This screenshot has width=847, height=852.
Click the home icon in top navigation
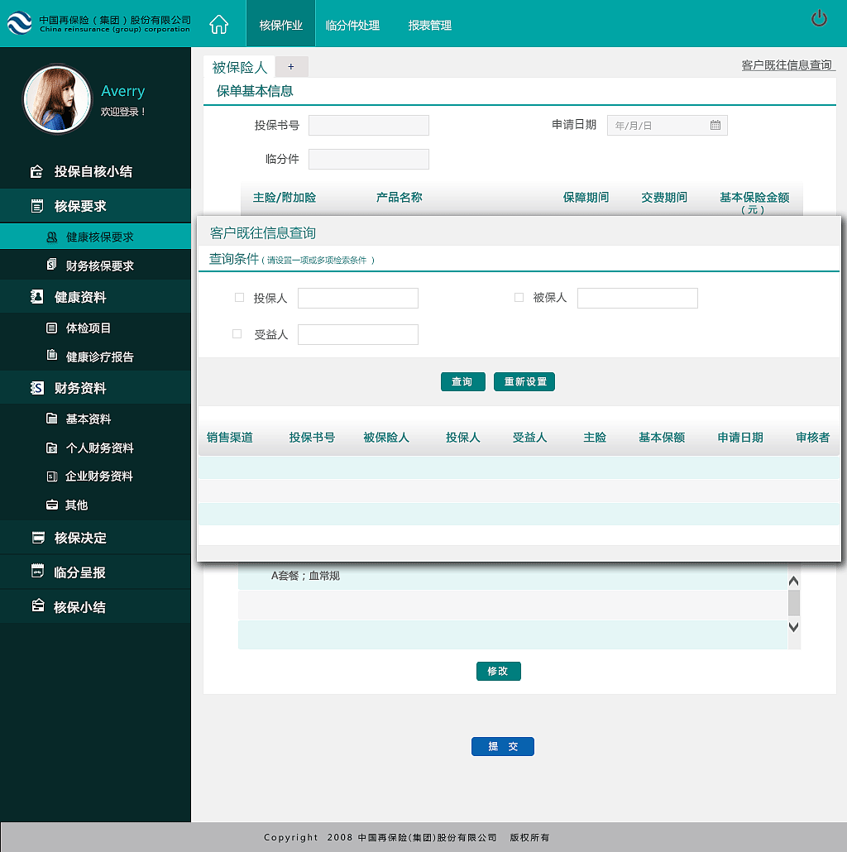[218, 24]
